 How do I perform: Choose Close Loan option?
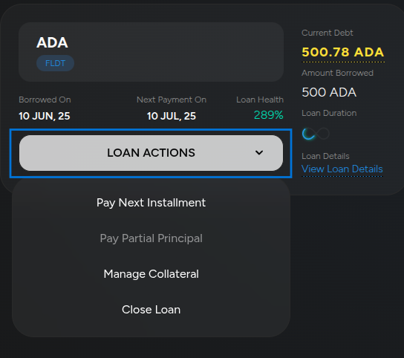(151, 310)
